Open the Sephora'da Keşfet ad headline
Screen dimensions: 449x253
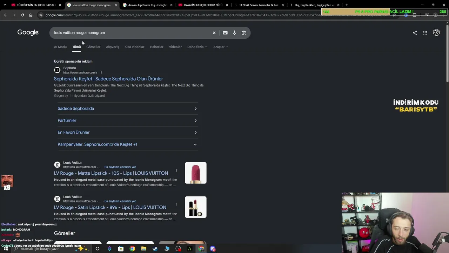(x=108, y=79)
